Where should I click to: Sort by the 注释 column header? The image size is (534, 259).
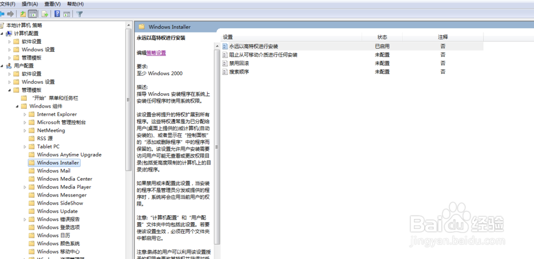443,37
